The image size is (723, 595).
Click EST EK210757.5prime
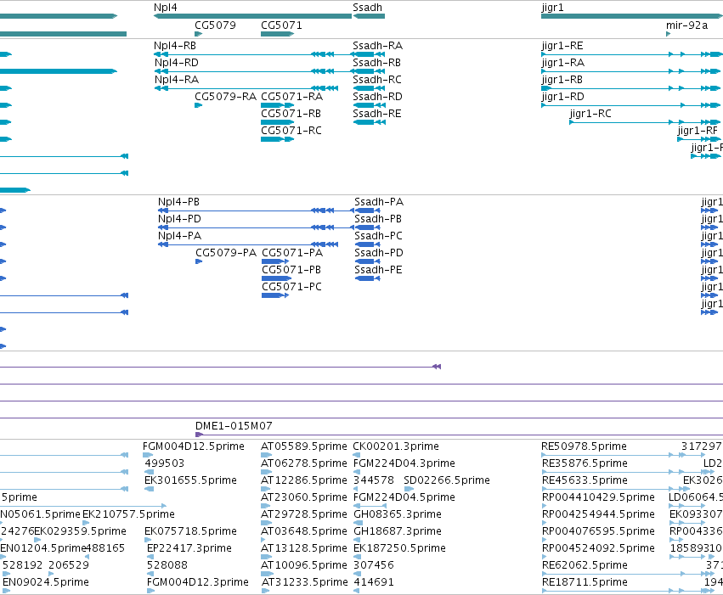128,514
